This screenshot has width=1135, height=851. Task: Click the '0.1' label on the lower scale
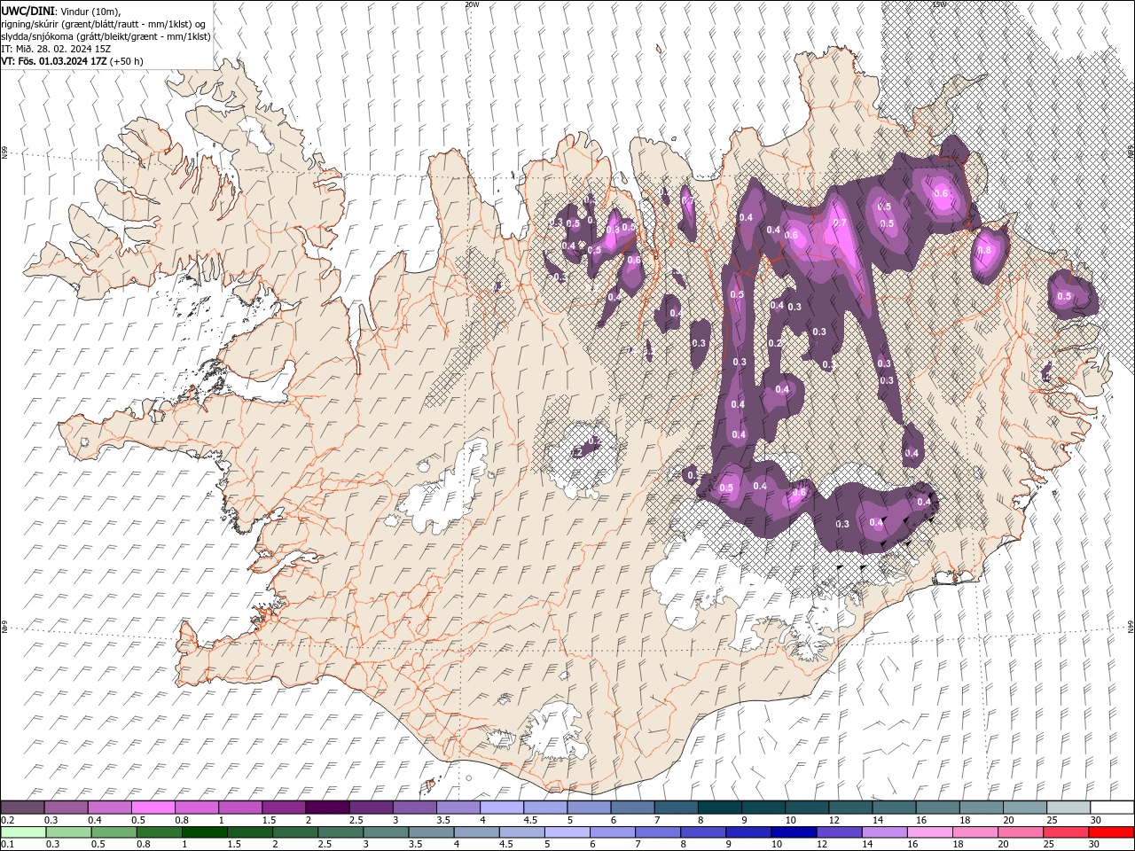coord(8,844)
